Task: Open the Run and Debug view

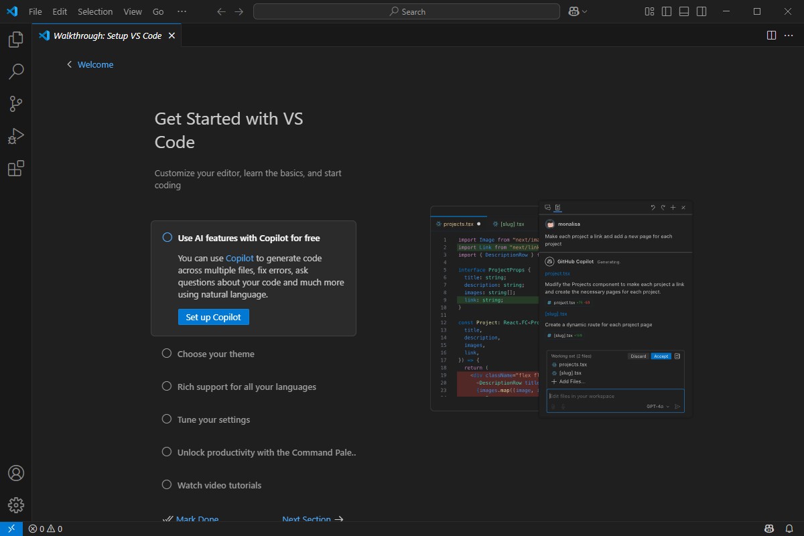Action: click(x=16, y=136)
